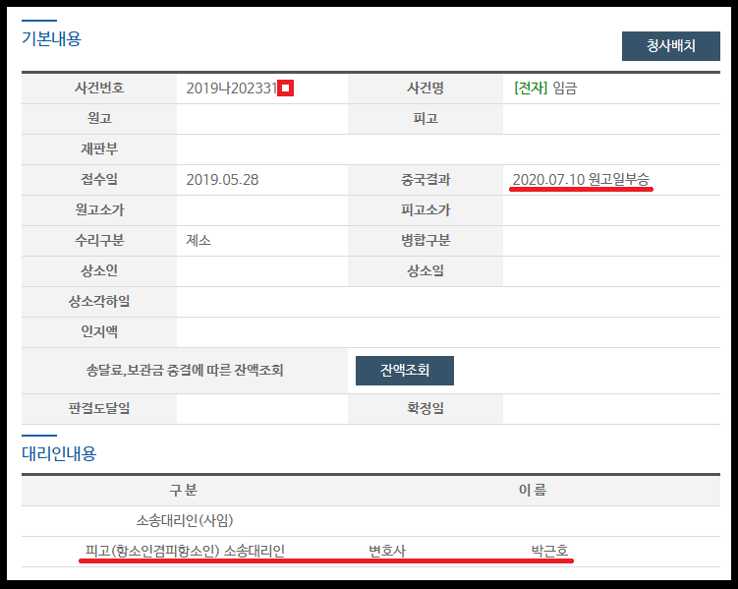Click the 사건번호 label cell
The height and width of the screenshot is (589, 738).
coord(99,88)
